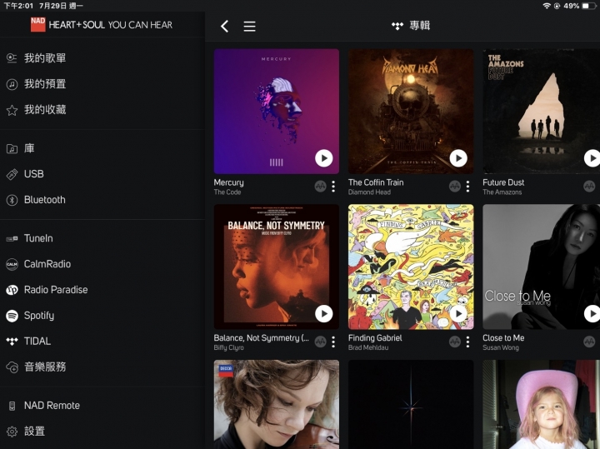
Task: Open the dark star-cross album cover
Action: pyautogui.click(x=411, y=404)
